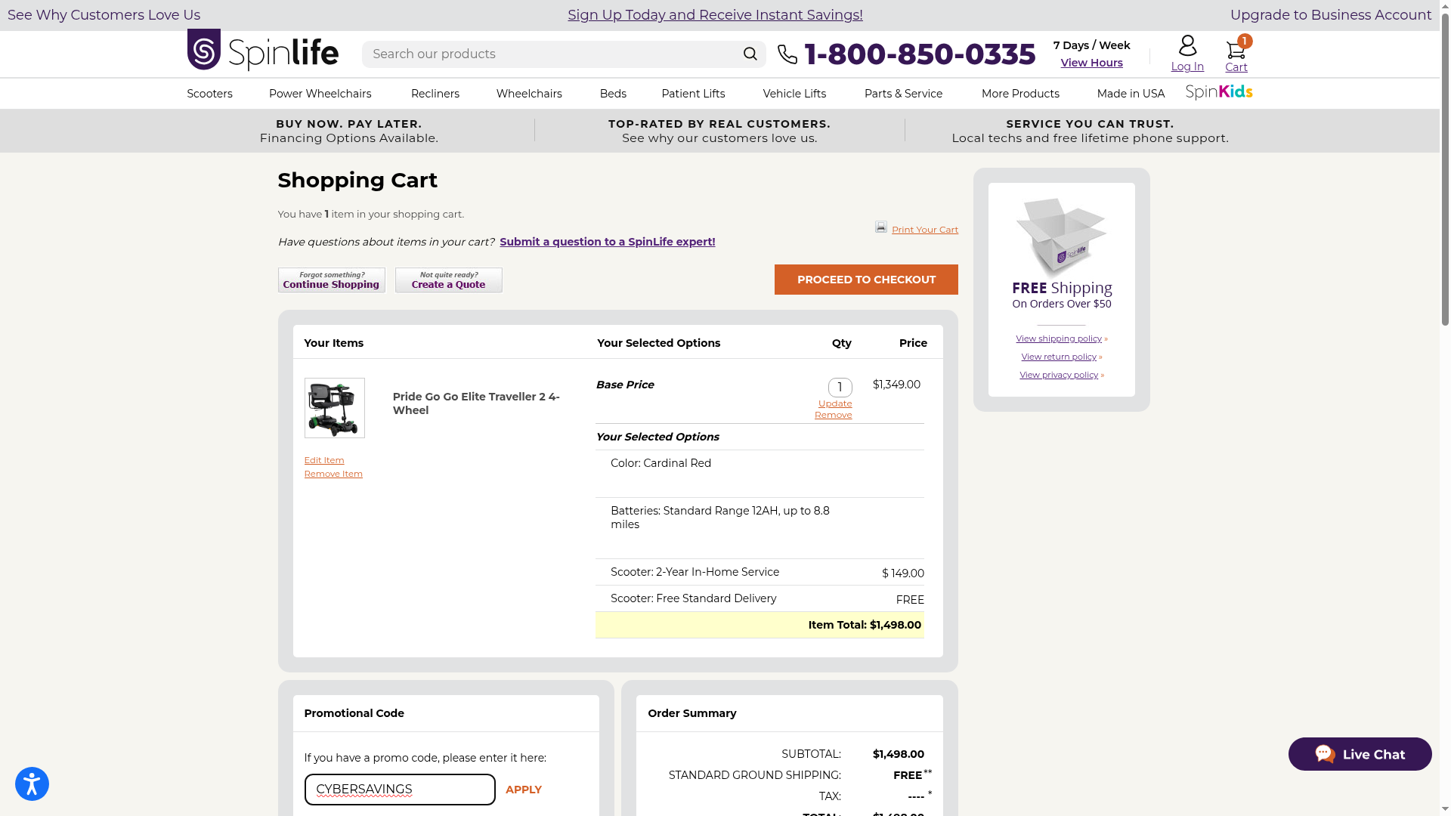1451x816 pixels.
Task: Click the printer icon beside Print Your Cart
Action: [x=881, y=227]
